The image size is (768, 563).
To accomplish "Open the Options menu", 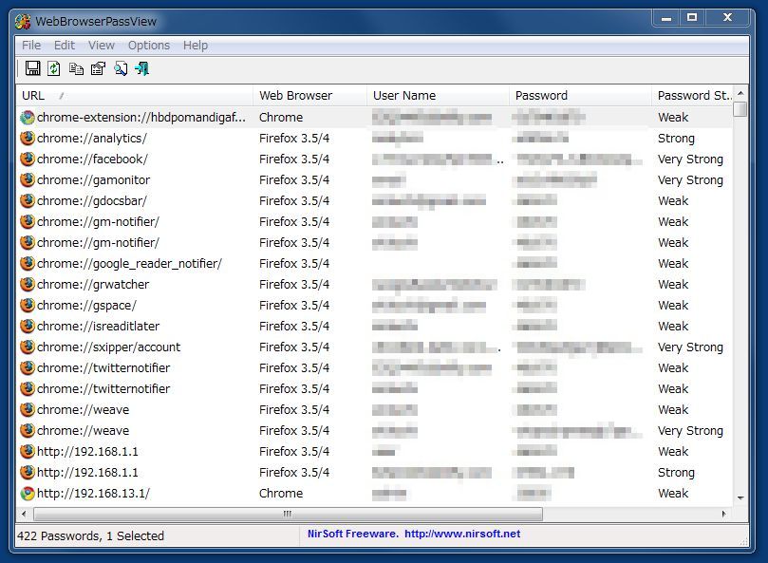I will [149, 45].
